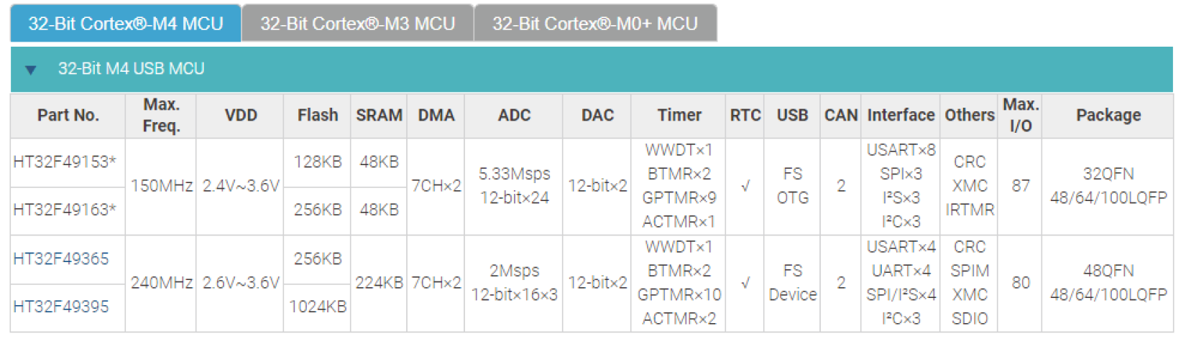
Task: Click the 1024KB flash cell
Action: click(x=317, y=307)
